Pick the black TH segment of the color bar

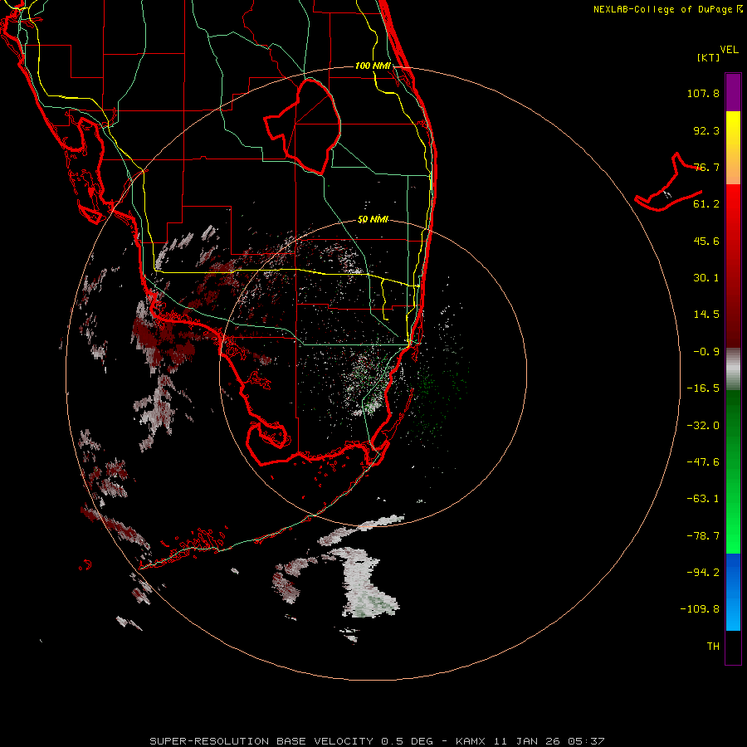[x=733, y=647]
